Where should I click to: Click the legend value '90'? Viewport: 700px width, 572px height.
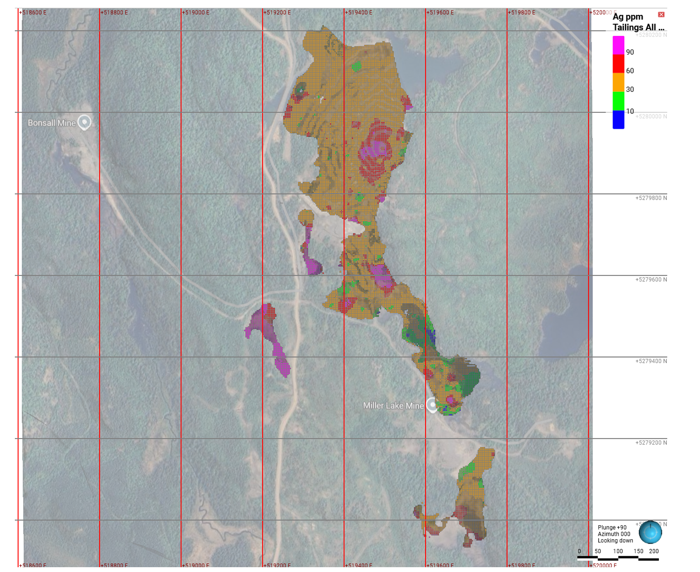(630, 52)
